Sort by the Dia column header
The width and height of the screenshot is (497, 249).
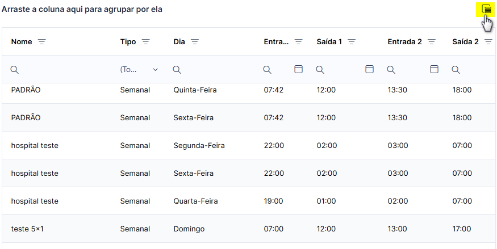coord(179,42)
